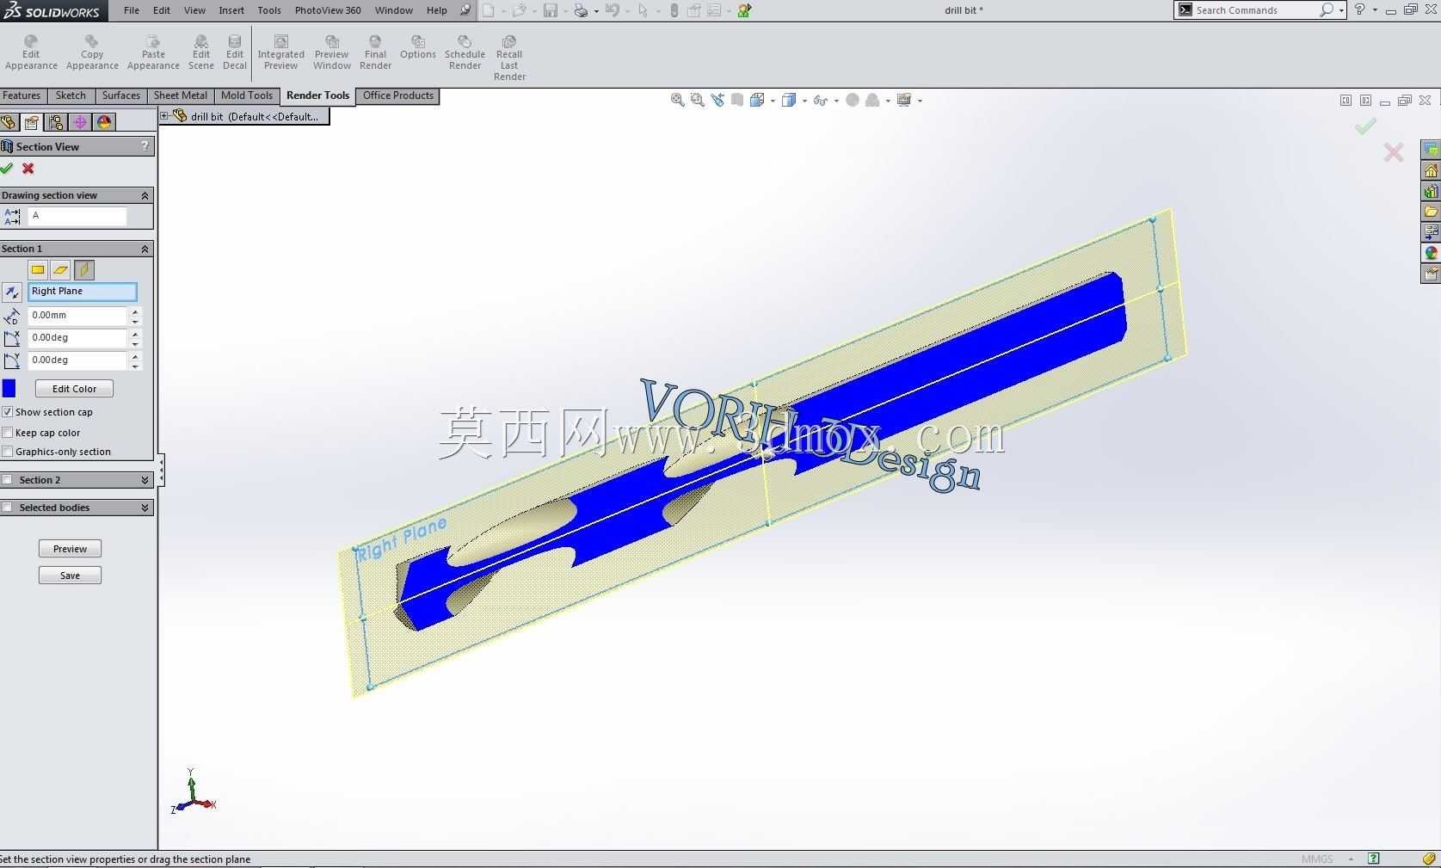Viewport: 1441px width, 868px height.
Task: Click the graphics-area cancel red X
Action: pos(1394,153)
